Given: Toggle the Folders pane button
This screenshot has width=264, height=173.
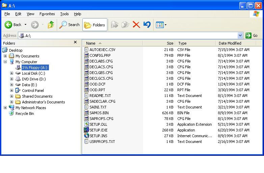Looking at the screenshot, I should 95,25.
